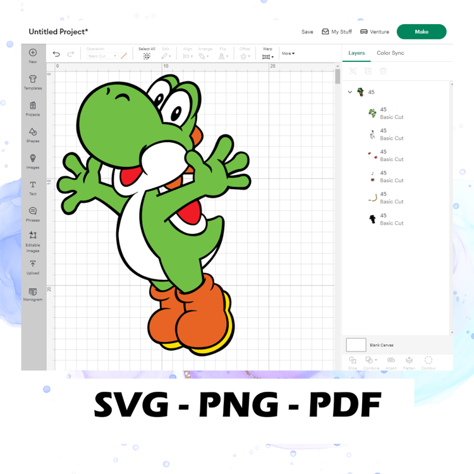Click the Select All icon
Viewport: 474px width, 474px height.
(147, 56)
